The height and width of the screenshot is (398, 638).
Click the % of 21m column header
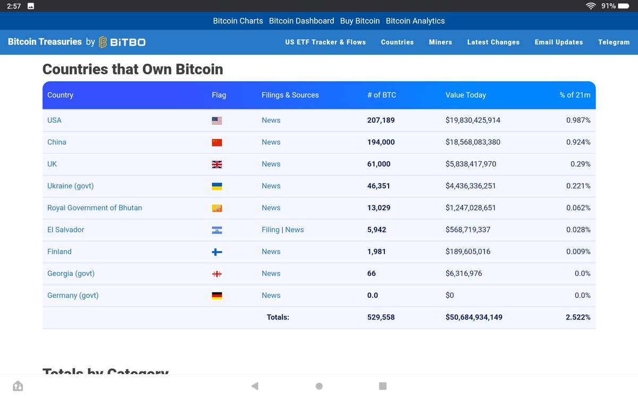(575, 95)
